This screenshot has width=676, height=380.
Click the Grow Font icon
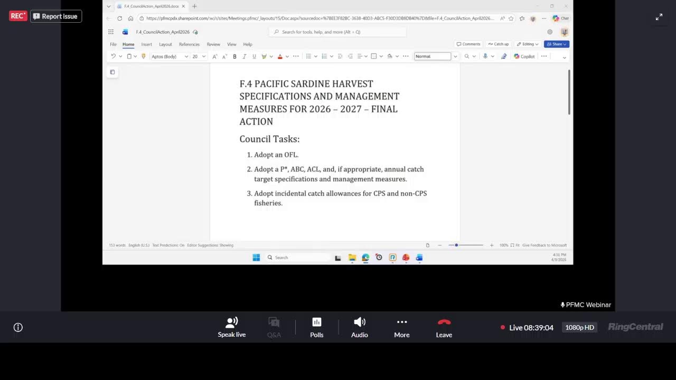pyautogui.click(x=215, y=56)
